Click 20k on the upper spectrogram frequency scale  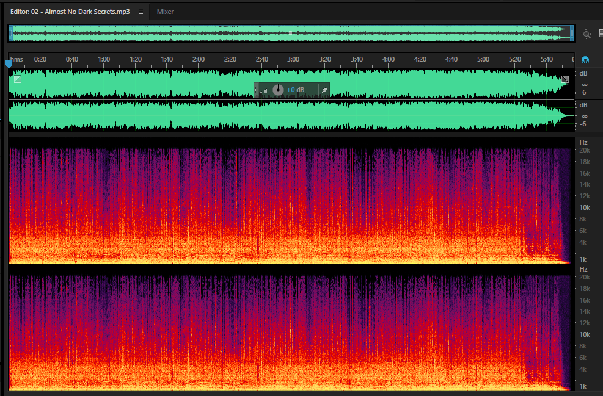pos(585,150)
